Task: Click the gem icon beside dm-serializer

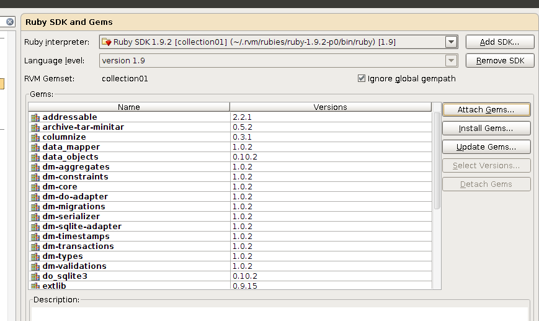Action: pyautogui.click(x=35, y=217)
